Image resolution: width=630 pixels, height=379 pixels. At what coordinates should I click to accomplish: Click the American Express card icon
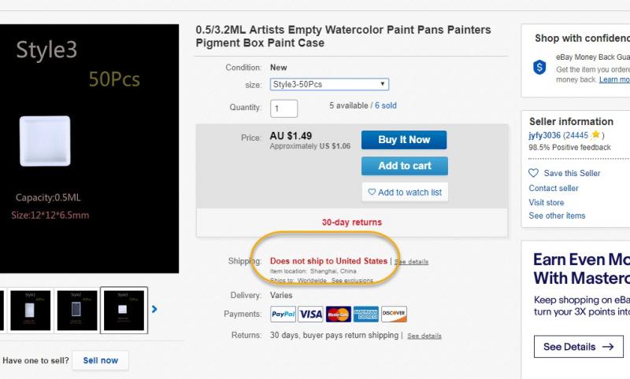tap(366, 314)
